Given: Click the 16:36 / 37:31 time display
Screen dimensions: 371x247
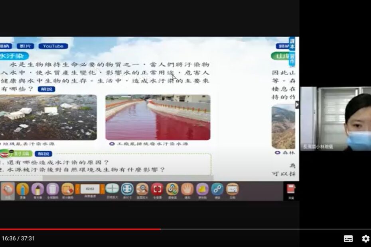Looking at the screenshot, I should (x=18, y=239).
